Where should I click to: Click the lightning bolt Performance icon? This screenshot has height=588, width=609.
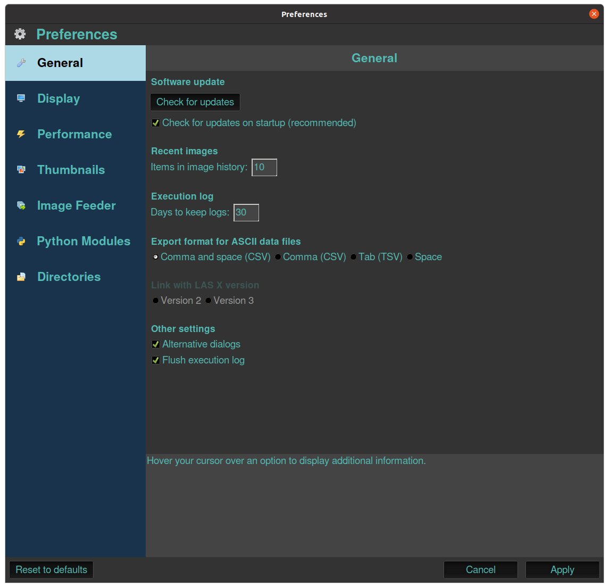[21, 134]
